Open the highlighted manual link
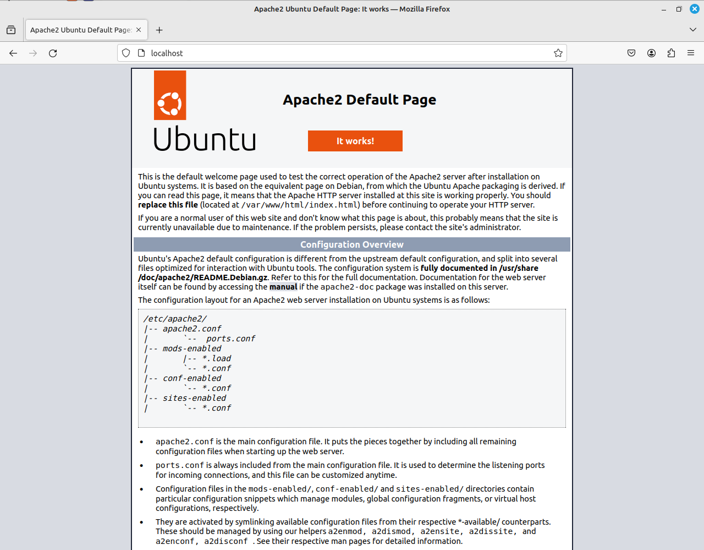The image size is (704, 550). coord(283,287)
